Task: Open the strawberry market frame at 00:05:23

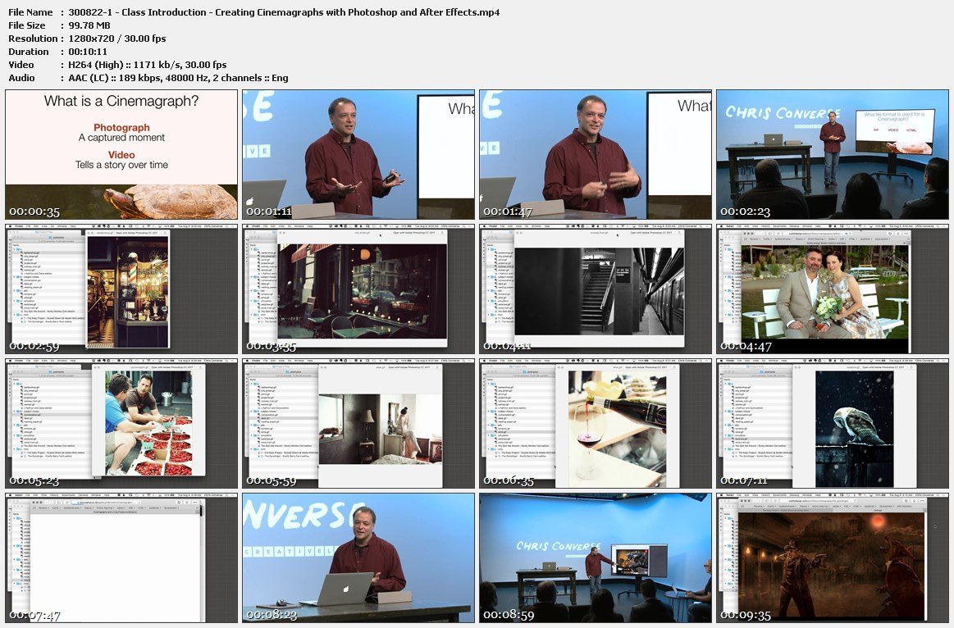Action: (121, 423)
